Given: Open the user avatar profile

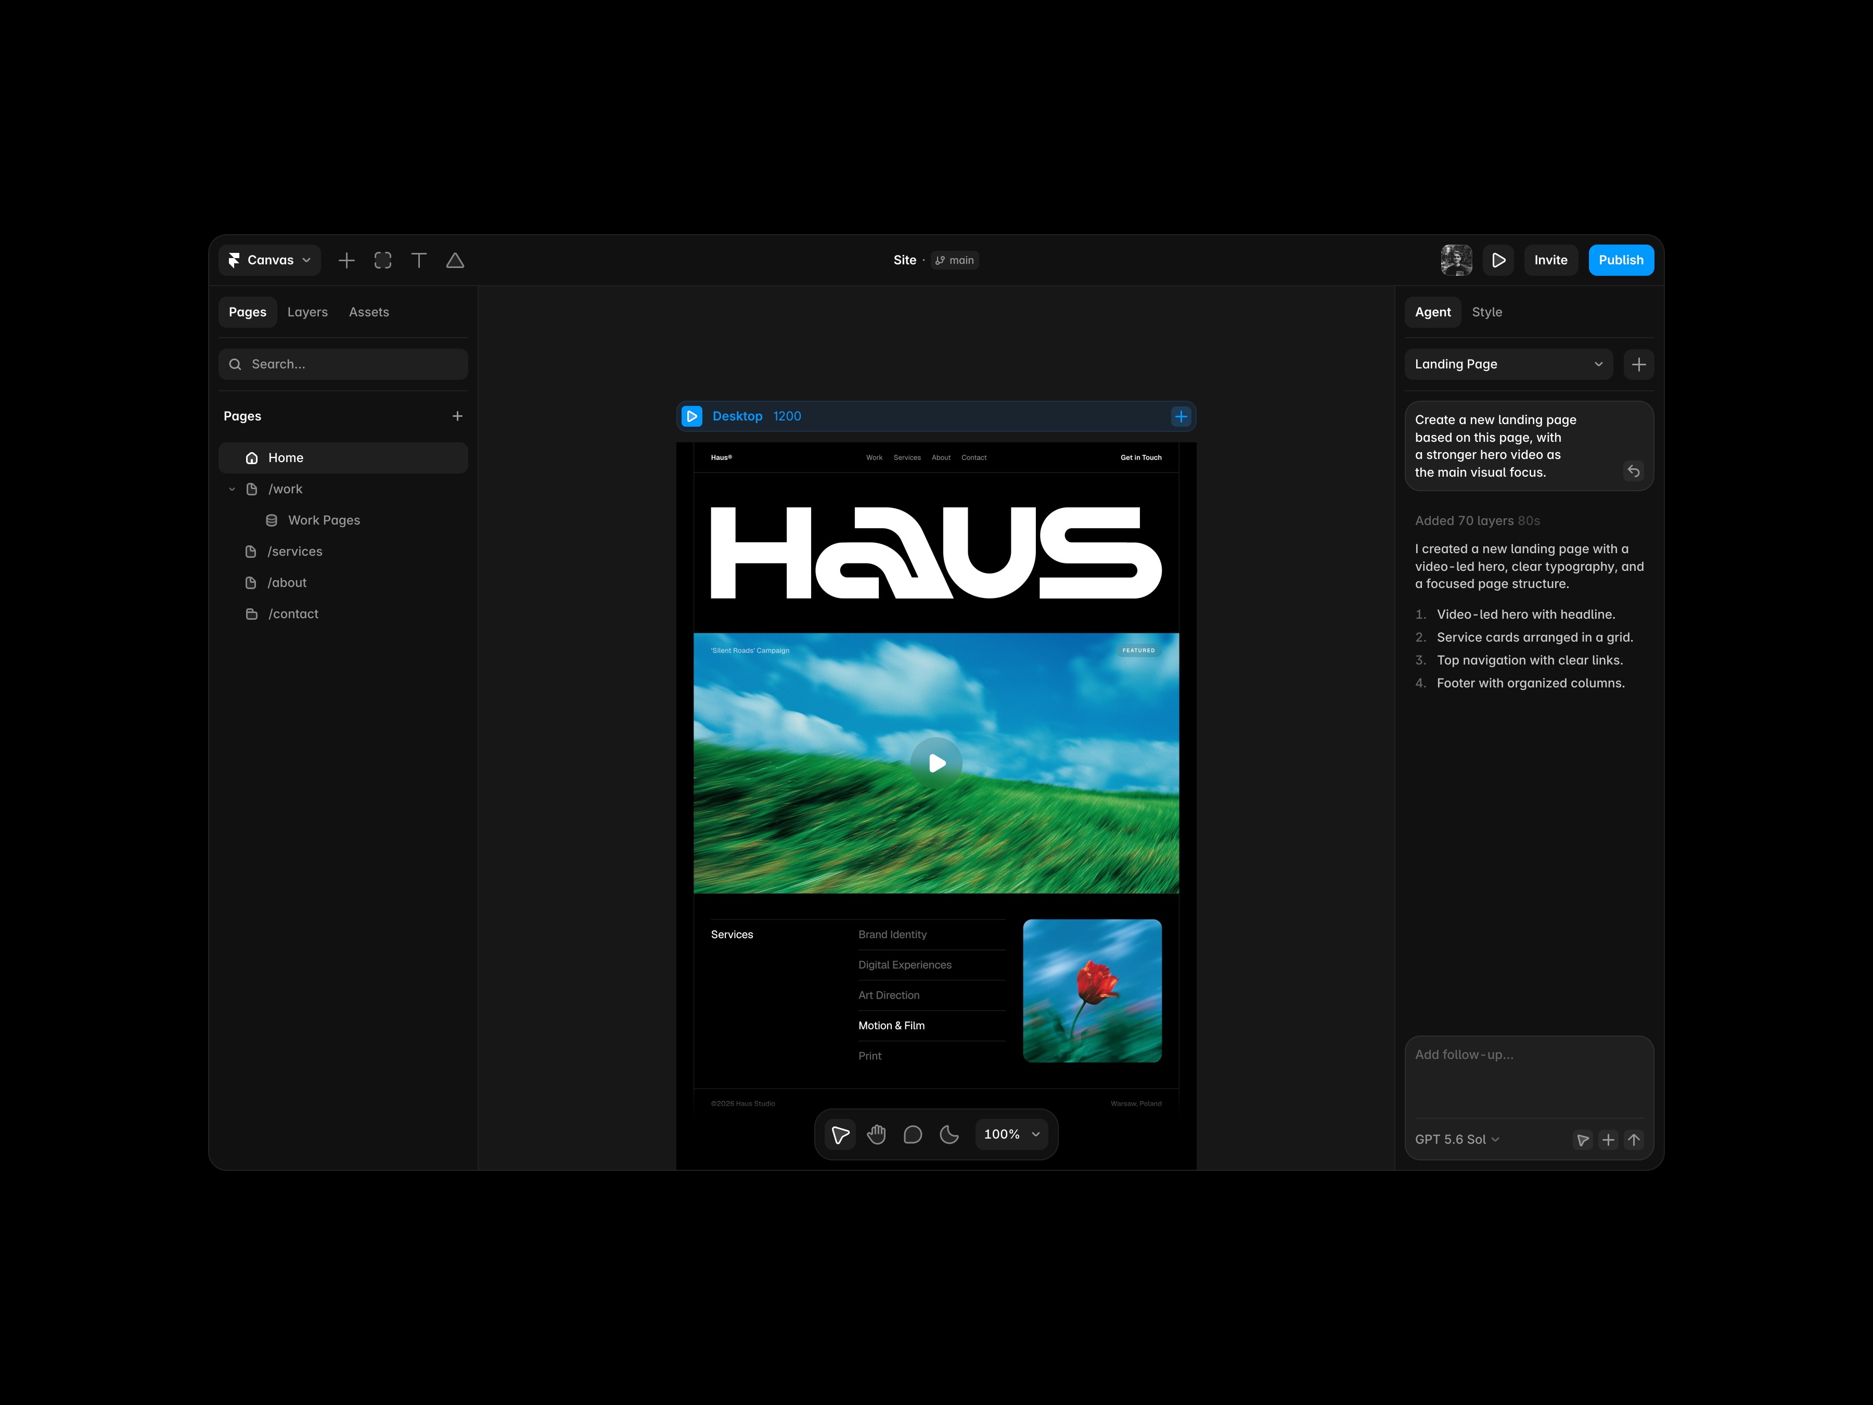Looking at the screenshot, I should (1456, 260).
